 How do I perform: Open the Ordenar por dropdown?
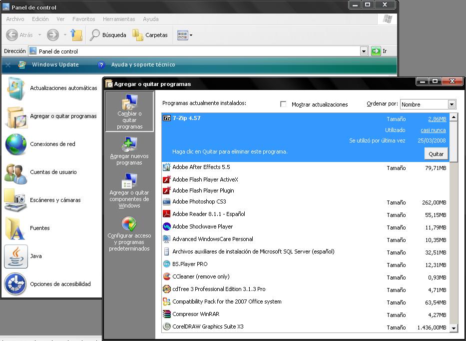tap(452, 104)
